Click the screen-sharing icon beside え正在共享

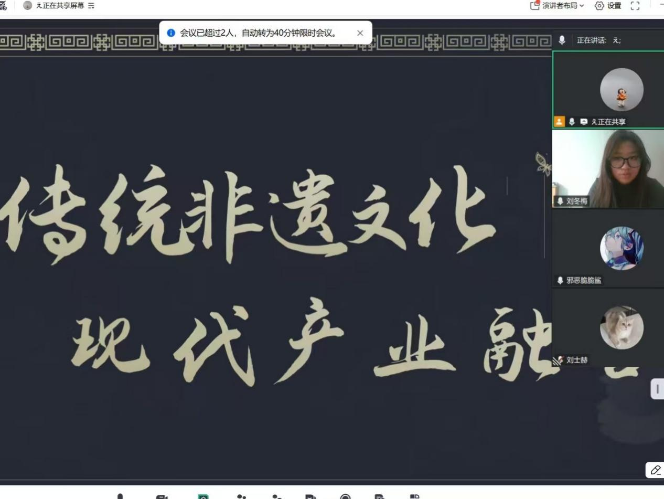(583, 122)
